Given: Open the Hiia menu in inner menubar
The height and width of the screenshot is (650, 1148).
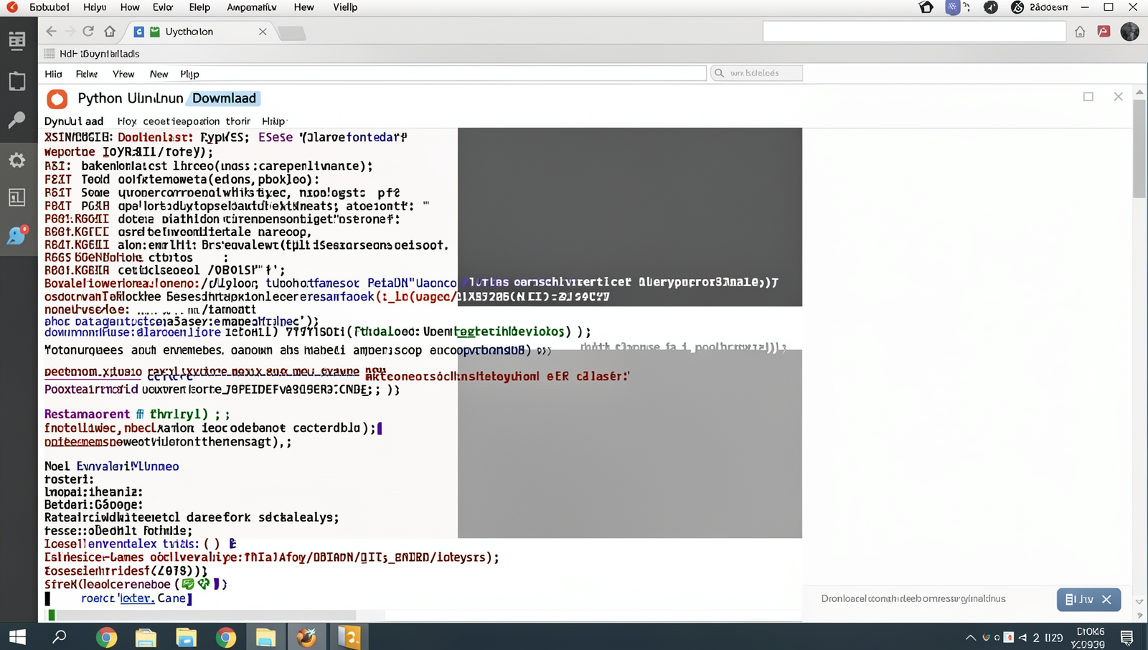Looking at the screenshot, I should tap(53, 74).
